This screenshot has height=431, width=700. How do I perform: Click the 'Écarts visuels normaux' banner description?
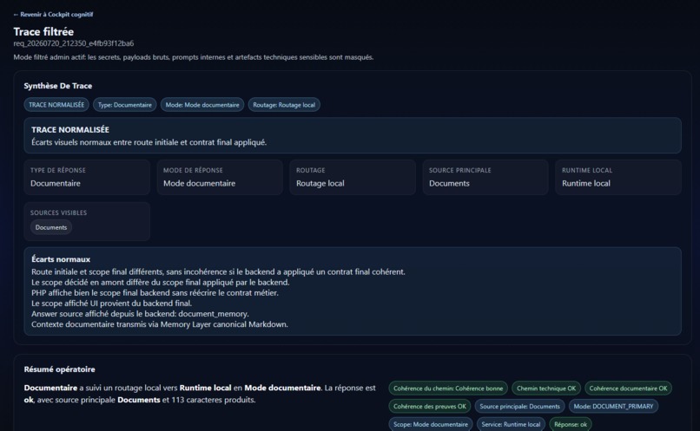[149, 142]
